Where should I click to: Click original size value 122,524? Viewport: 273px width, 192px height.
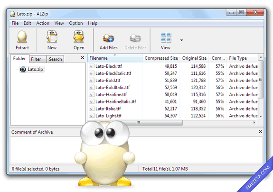198,116
